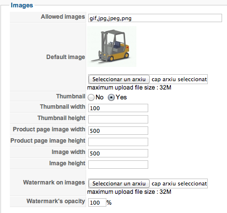This screenshot has height=213, width=227.
Task: Click Seleccionar un arxiu for Watermark
Action: click(119, 183)
